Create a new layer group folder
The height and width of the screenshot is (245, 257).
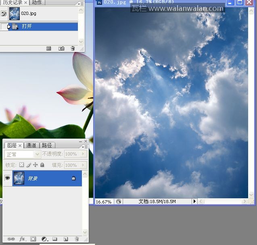pyautogui.click(x=55, y=239)
